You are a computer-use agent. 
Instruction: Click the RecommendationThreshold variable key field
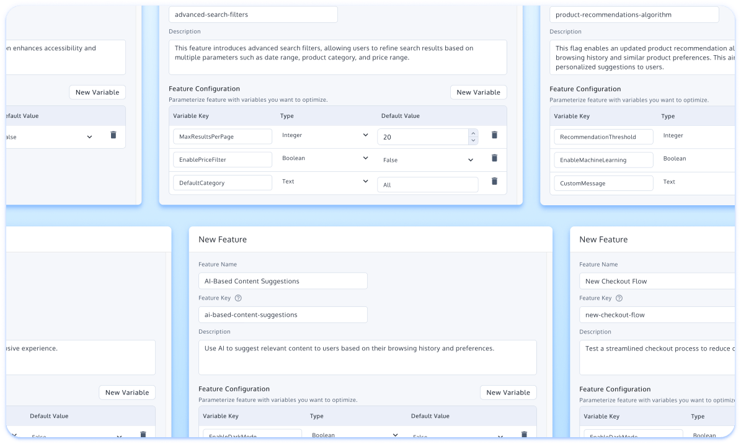[x=603, y=137]
